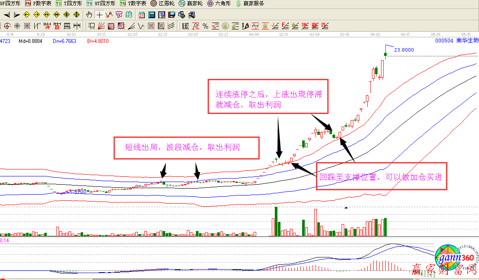Click the red F angle-lines tool icon
The width and height of the screenshot is (479, 280).
(285, 26)
